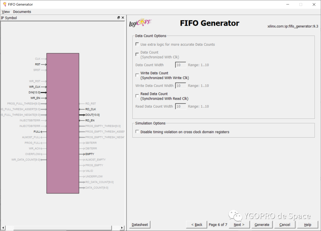Click the IP symbol horizontal scrollbar thumb
This screenshot has width=321, height=231.
pyautogui.click(x=63, y=228)
